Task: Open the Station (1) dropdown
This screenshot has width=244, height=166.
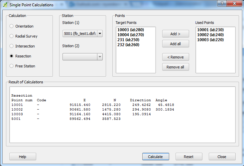Action: pyautogui.click(x=82, y=34)
